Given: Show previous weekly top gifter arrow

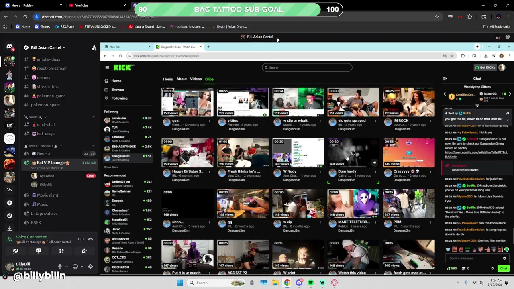Looking at the screenshot, I should coord(445,94).
